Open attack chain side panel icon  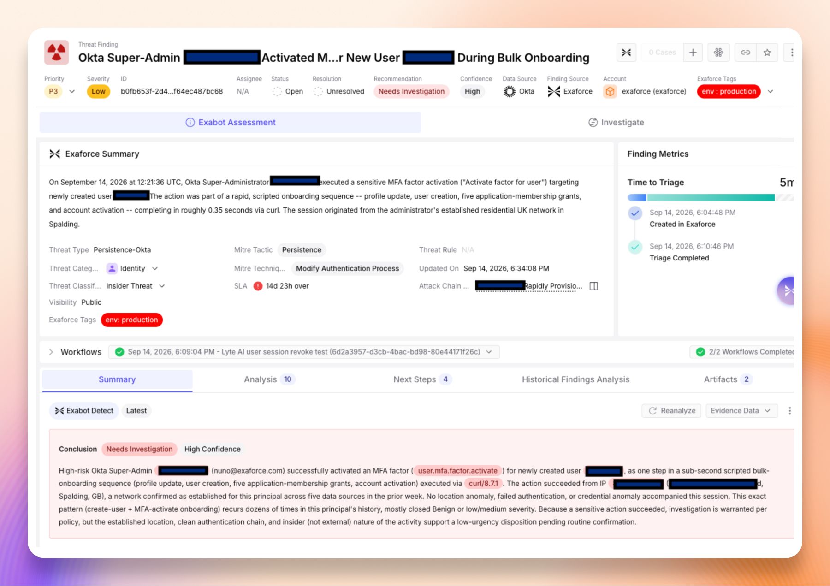[x=594, y=286]
